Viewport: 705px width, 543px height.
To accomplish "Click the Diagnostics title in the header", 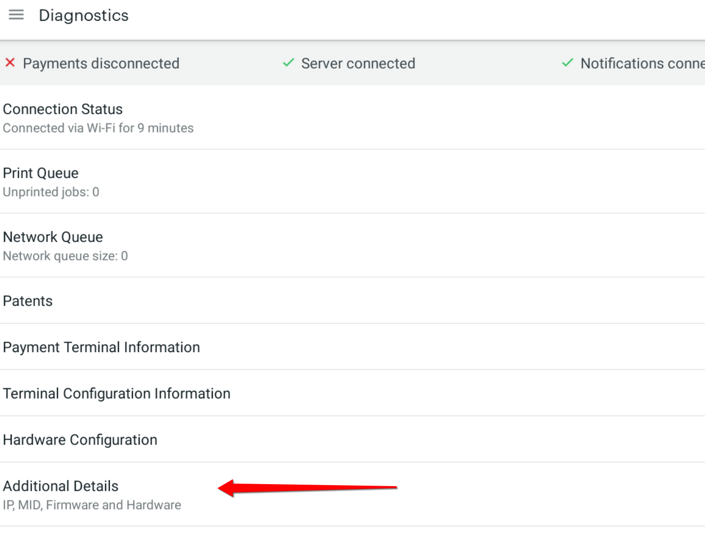I will pos(83,16).
